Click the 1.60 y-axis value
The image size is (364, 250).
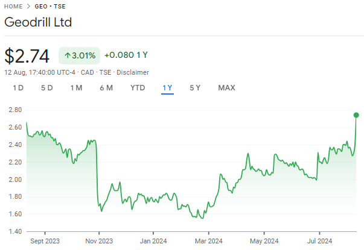click(15, 214)
